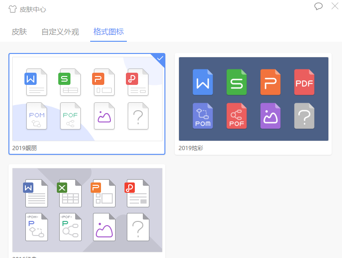Click the 2019炫彩 blue W icon
This screenshot has width=342, height=258.
pyautogui.click(x=202, y=82)
